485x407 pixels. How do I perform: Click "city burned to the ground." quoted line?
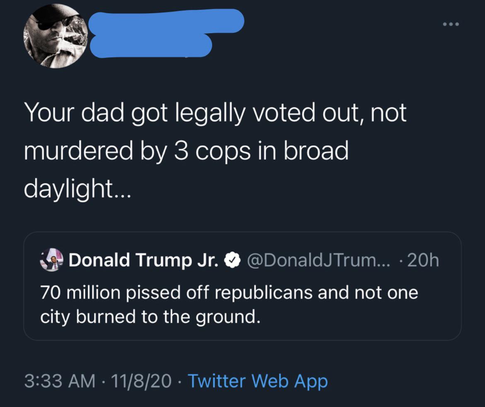tap(150, 316)
